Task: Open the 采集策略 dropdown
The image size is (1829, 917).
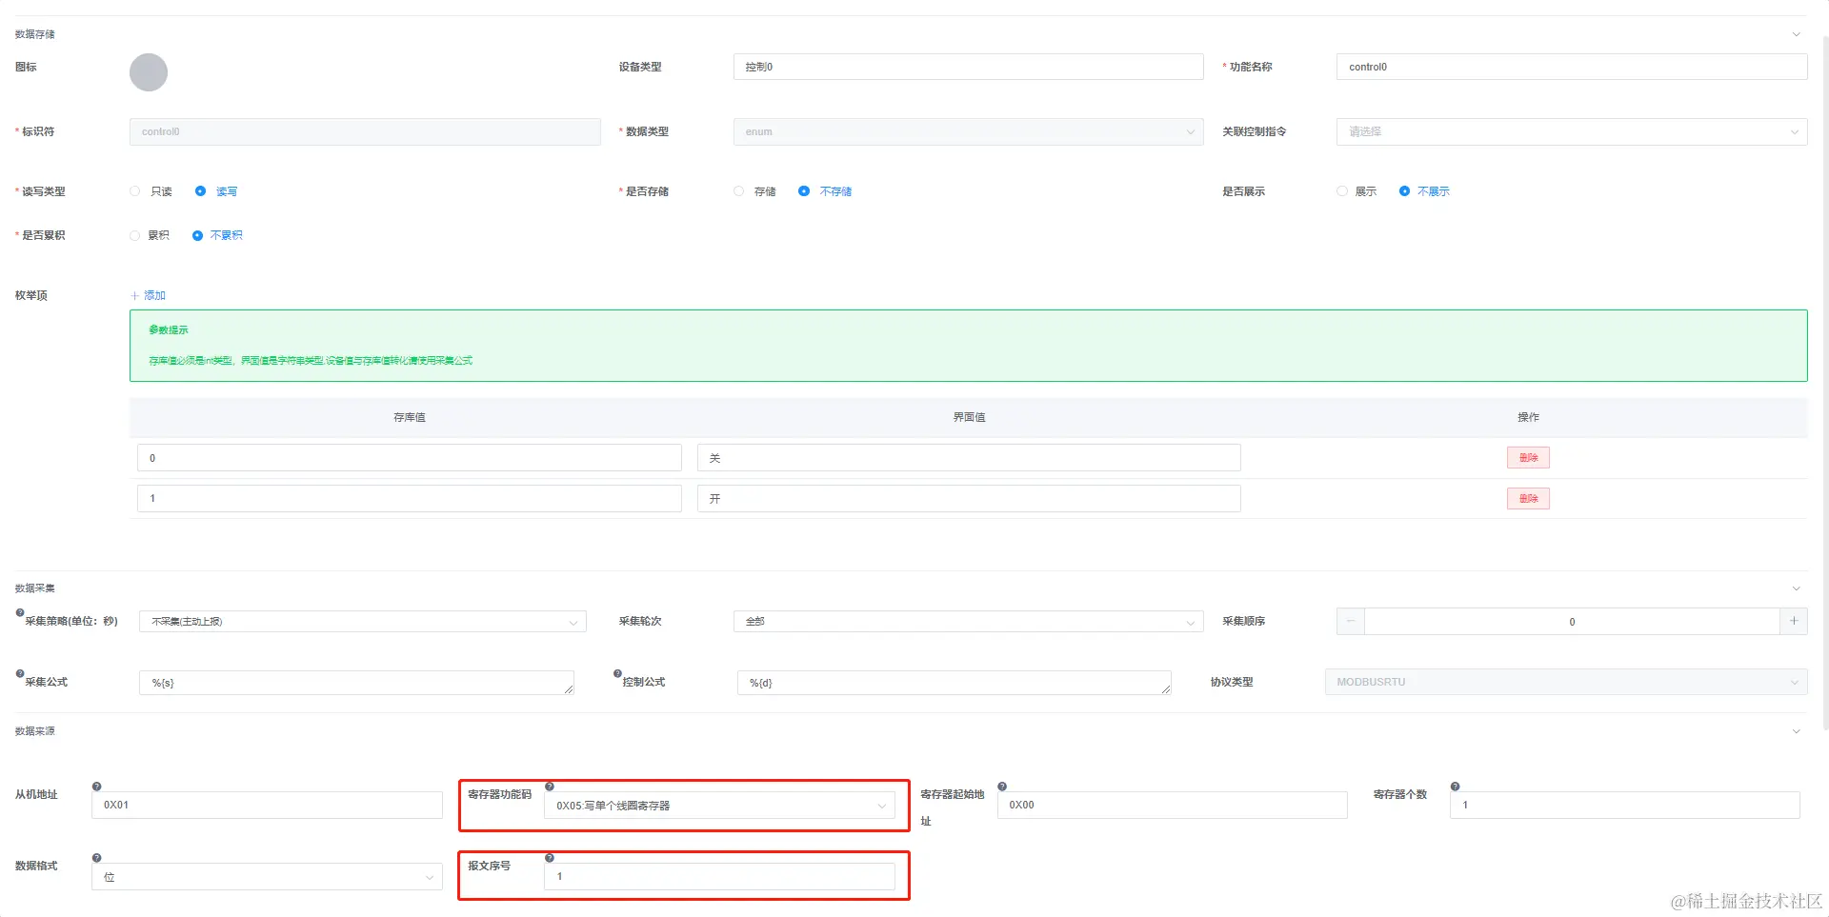Action: [x=362, y=621]
